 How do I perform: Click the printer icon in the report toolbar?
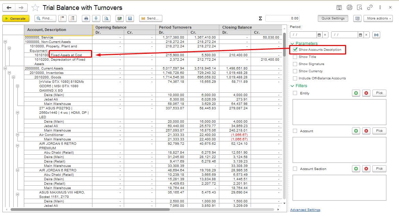(x=86, y=18)
